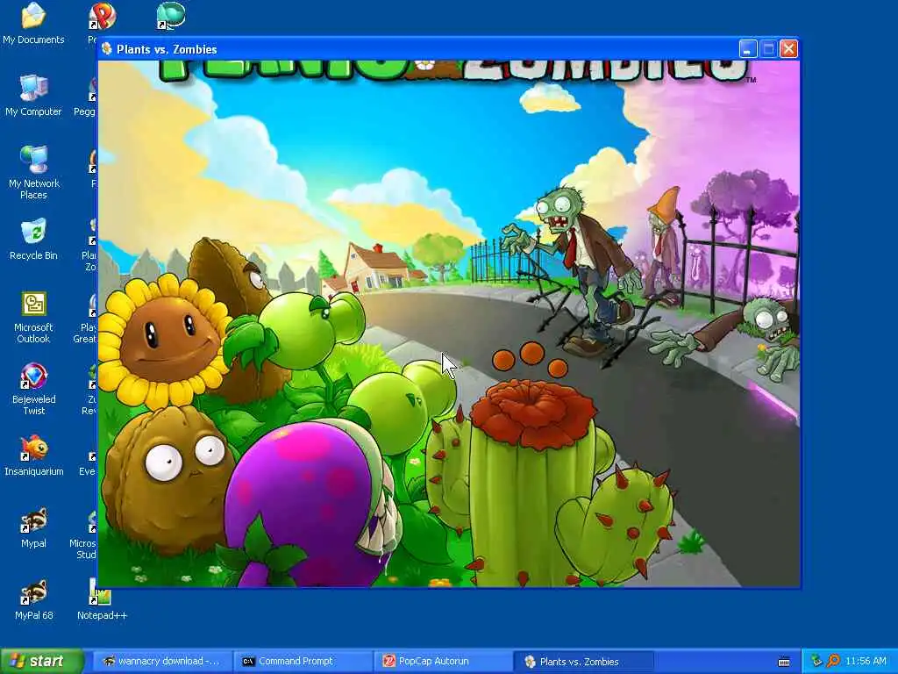Image resolution: width=898 pixels, height=674 pixels.
Task: Select the My Network Places icon
Action: 33,172
